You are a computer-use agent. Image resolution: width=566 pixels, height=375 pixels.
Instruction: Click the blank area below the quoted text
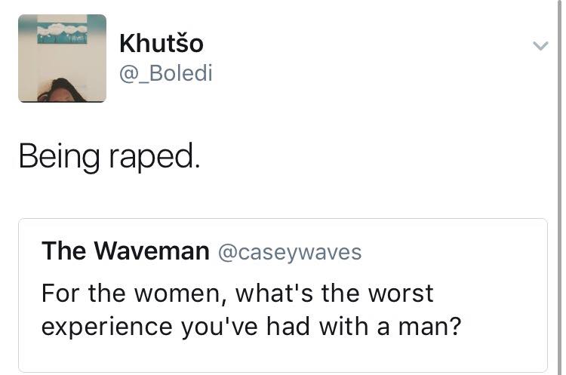[x=283, y=355]
